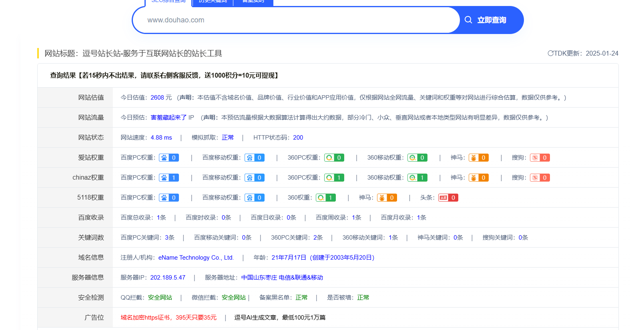Click chinaz权重 百度移动权重 badge

coord(255,178)
